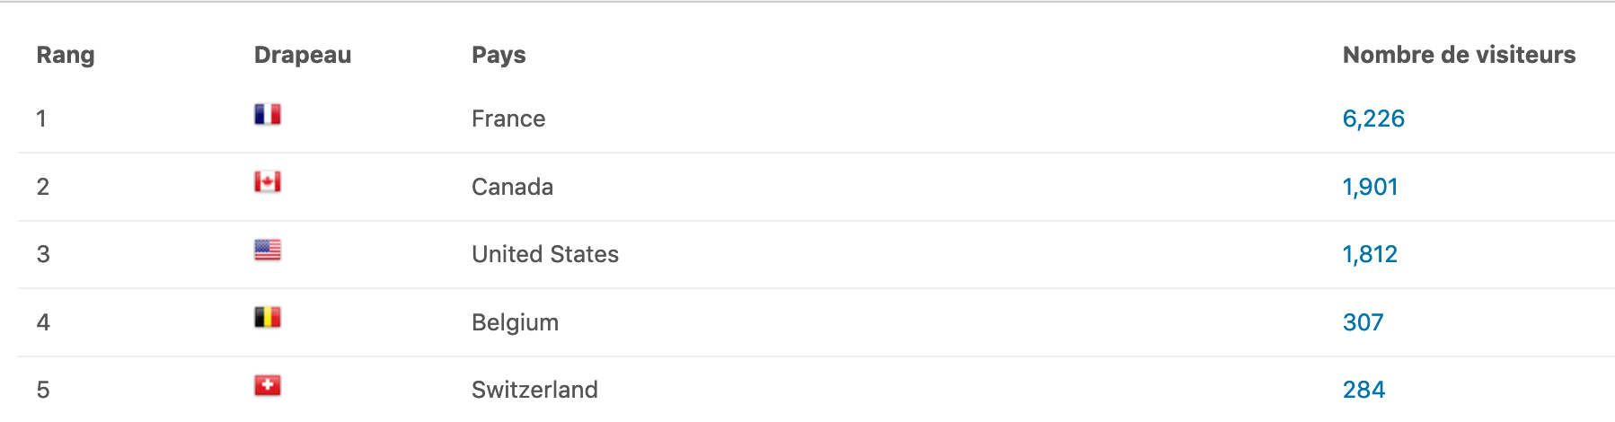Click the Pays column header

(x=499, y=55)
